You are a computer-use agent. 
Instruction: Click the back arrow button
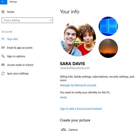(x=3, y=2)
